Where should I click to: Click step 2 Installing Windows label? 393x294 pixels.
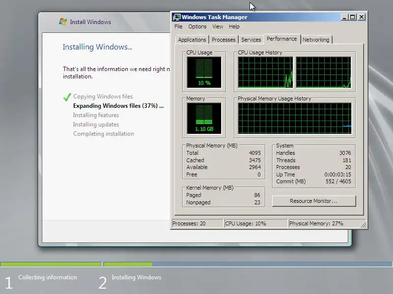point(137,277)
